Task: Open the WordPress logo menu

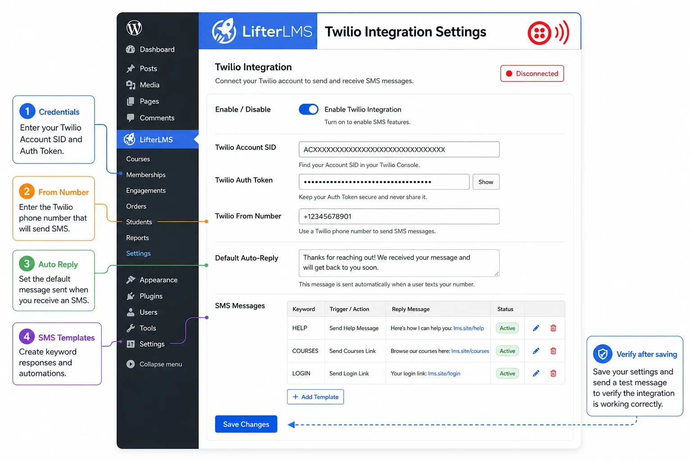Action: click(x=134, y=28)
